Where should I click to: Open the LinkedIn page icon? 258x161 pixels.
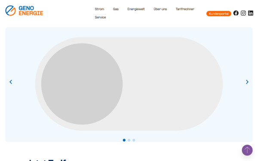click(x=251, y=13)
